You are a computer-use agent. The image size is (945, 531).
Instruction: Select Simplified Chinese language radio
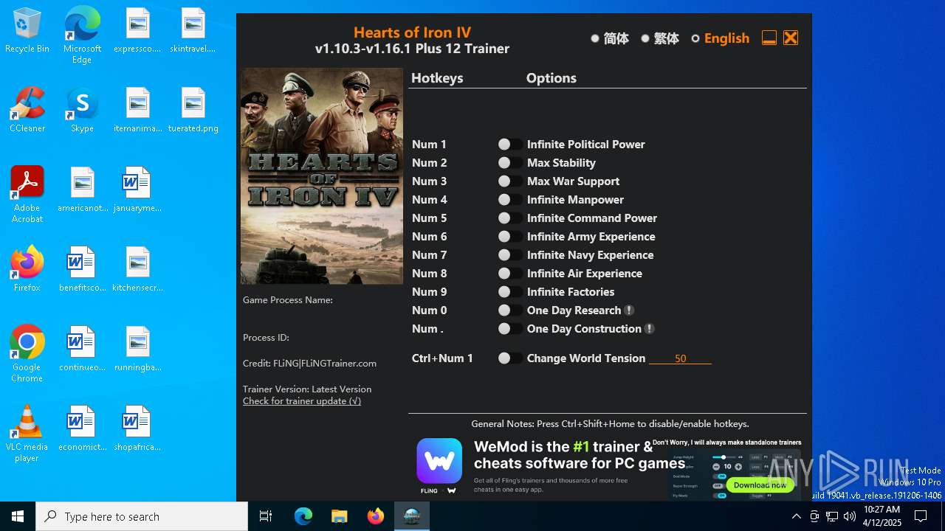(x=595, y=38)
